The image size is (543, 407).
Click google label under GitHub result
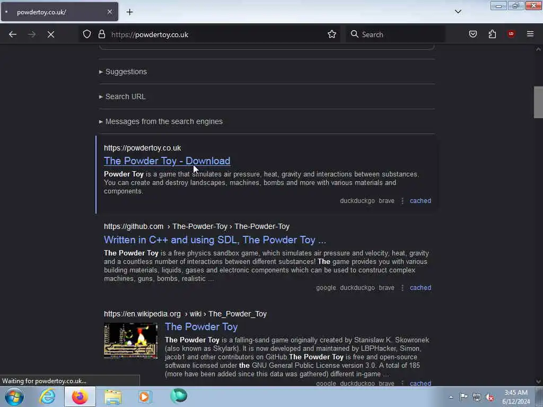point(326,288)
